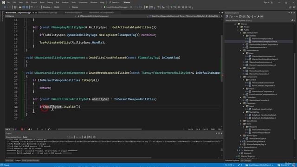Viewport: 297px width, 167px height.
Task: Click Solution Explorer search magnifier icon
Action: tap(292, 20)
